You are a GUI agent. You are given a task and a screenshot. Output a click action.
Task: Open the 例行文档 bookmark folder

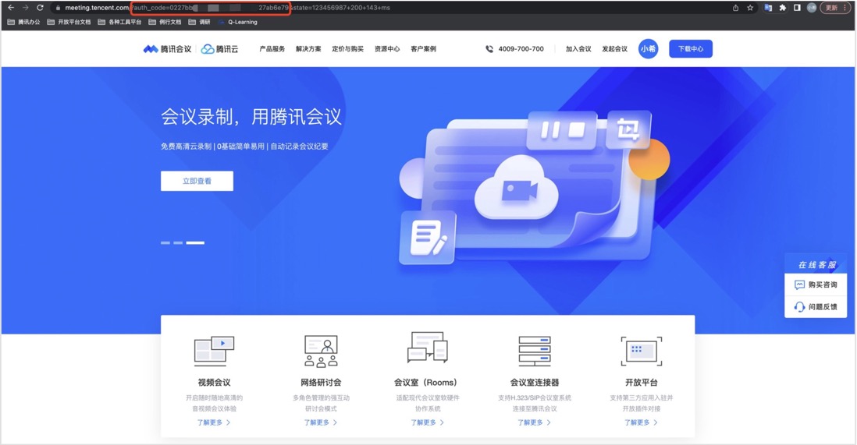165,22
